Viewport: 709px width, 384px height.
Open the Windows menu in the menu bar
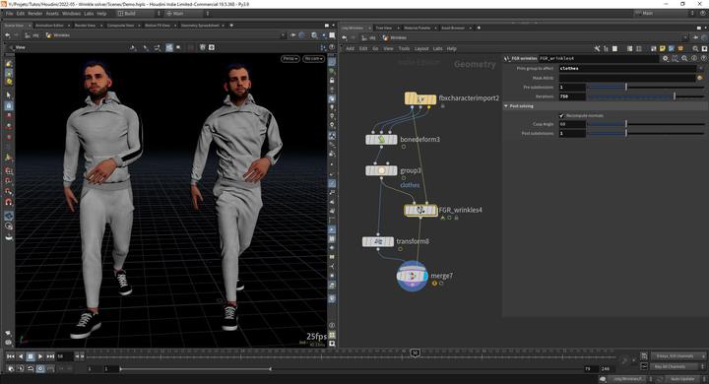(71, 14)
